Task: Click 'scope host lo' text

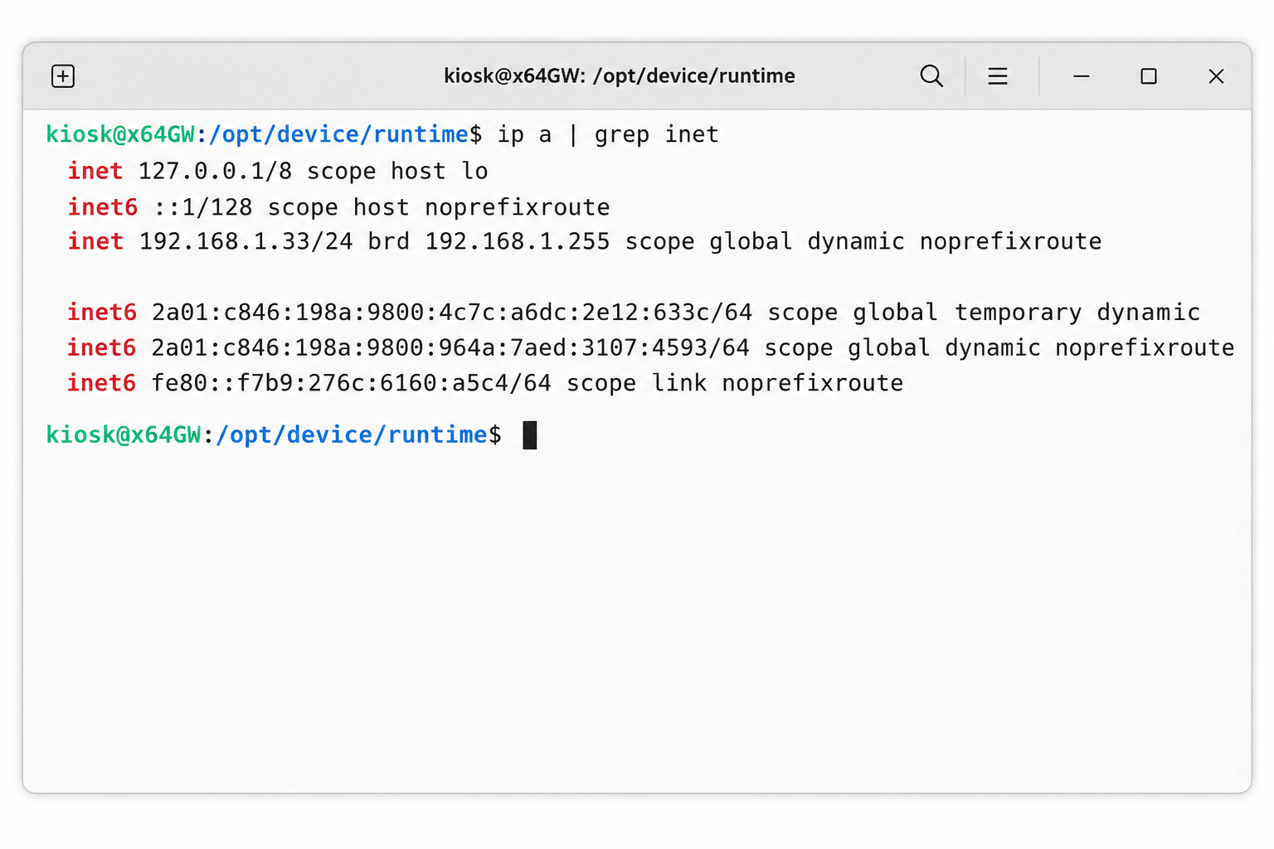Action: [x=397, y=171]
